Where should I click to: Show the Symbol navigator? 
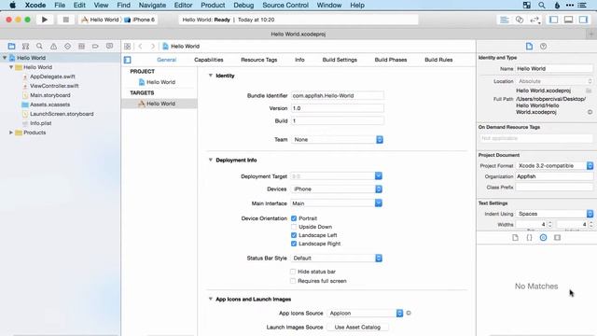click(x=25, y=46)
